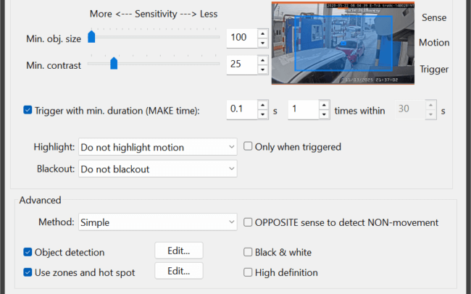Open the Method dropdown showing Simple
The width and height of the screenshot is (471, 294).
pos(158,222)
